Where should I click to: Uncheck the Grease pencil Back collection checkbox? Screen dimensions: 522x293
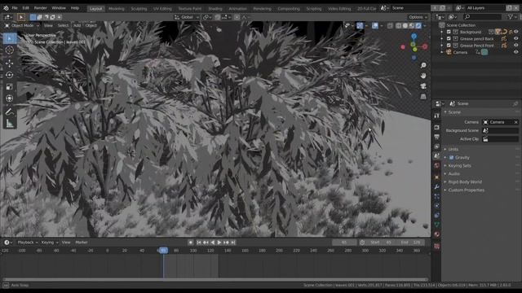click(x=449, y=38)
